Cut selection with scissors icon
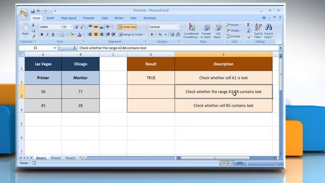 coord(33,25)
